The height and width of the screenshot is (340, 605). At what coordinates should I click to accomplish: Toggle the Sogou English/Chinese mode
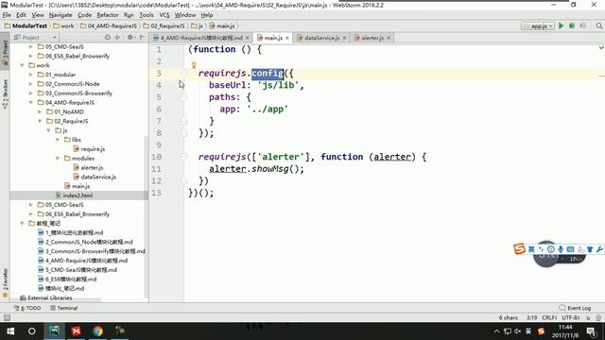(x=531, y=249)
